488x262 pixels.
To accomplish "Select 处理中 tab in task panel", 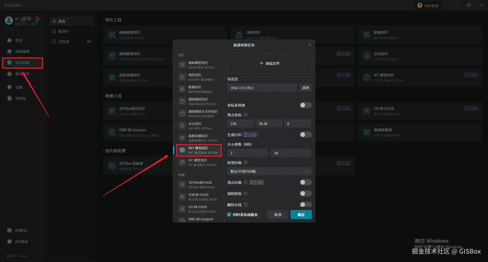I will [x=71, y=31].
